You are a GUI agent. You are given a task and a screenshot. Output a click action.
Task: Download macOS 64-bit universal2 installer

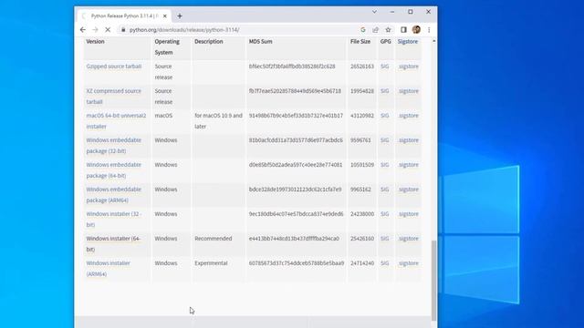[116, 121]
